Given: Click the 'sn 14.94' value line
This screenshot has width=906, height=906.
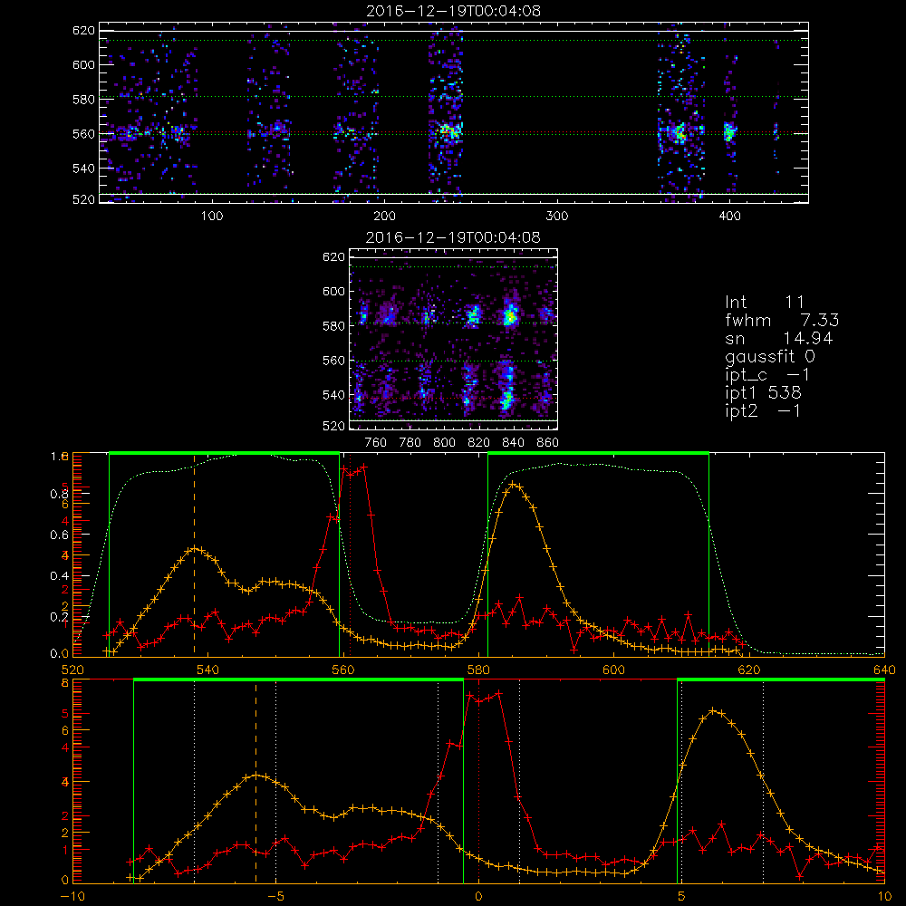Looking at the screenshot, I should [779, 338].
